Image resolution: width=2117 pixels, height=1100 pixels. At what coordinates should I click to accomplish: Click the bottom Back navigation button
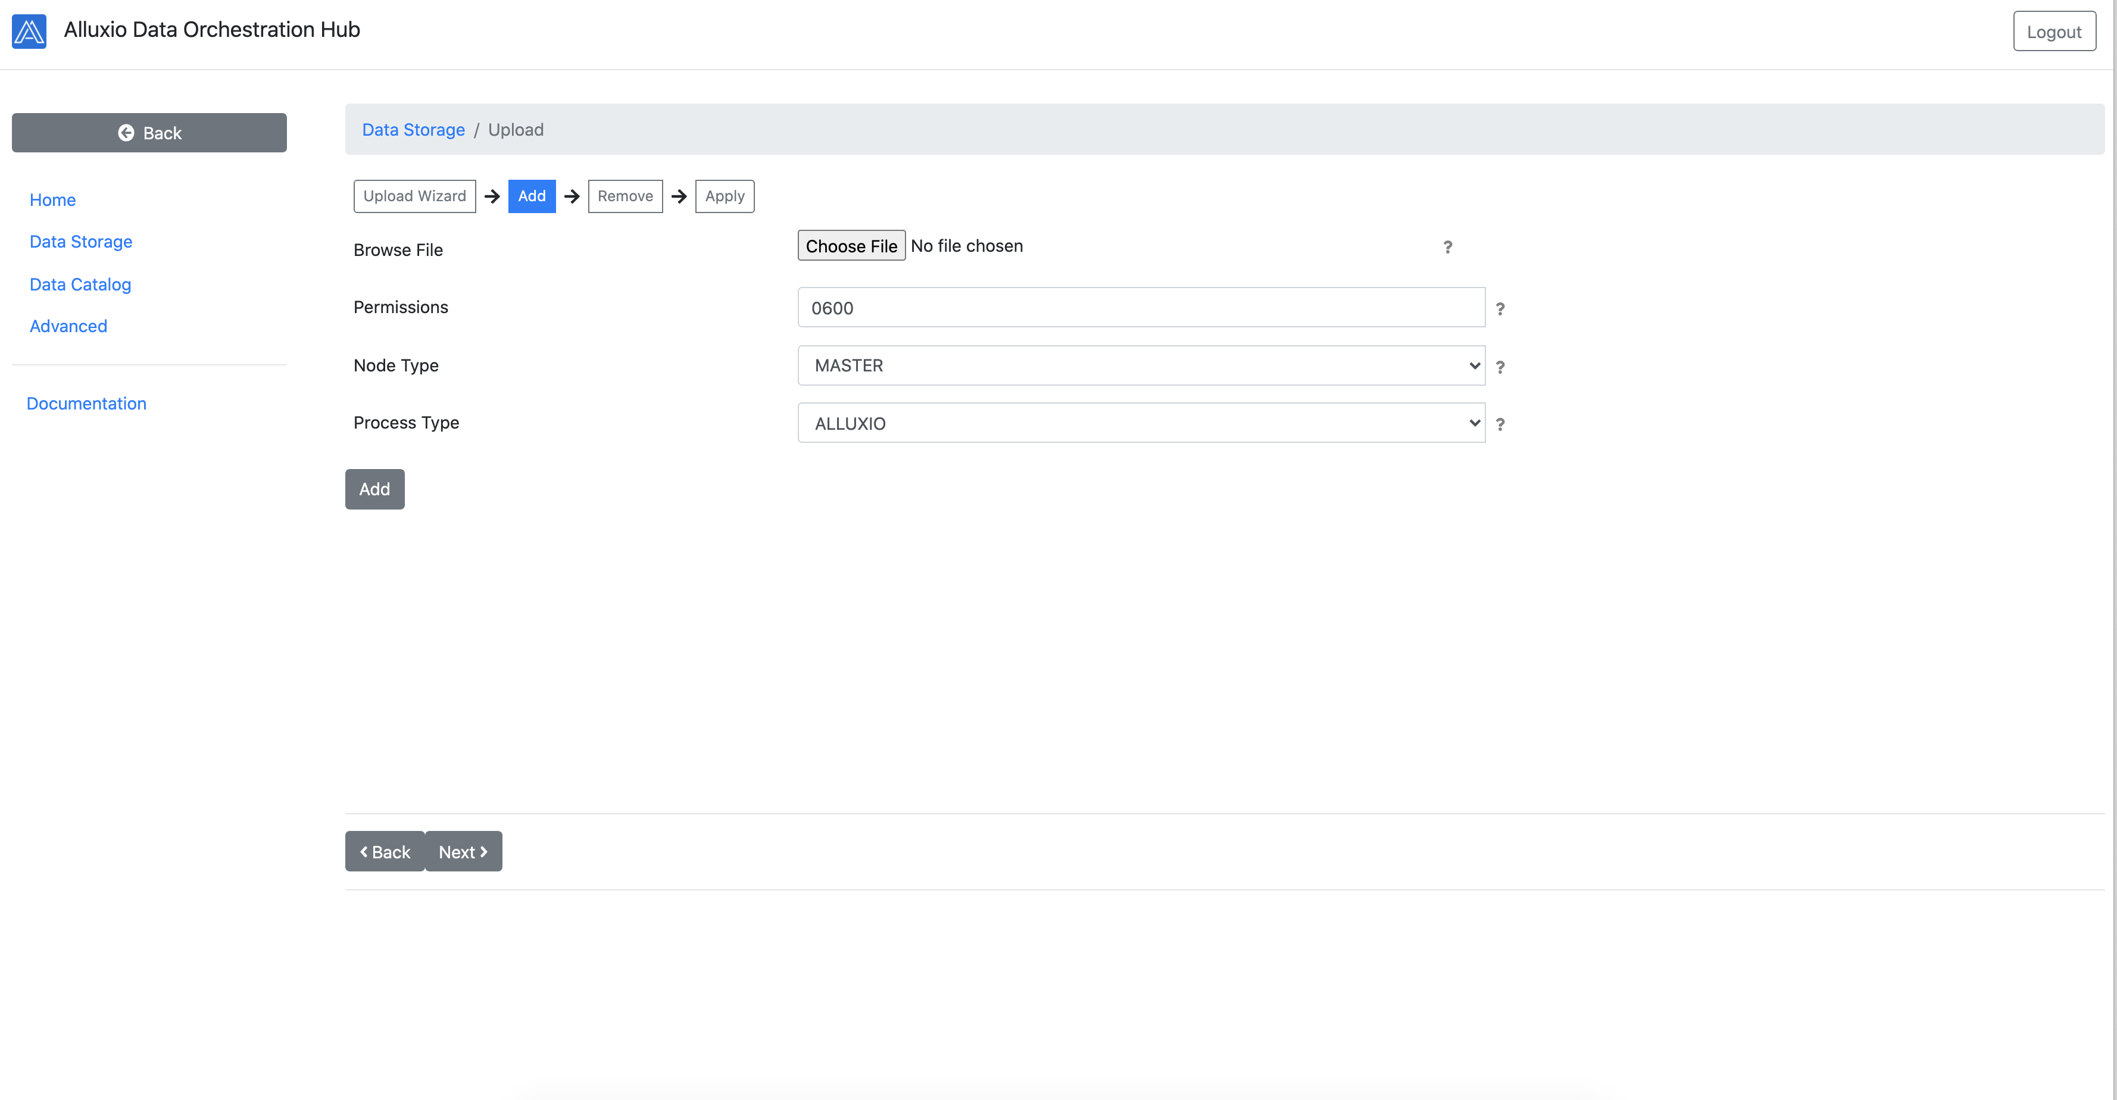coord(385,851)
